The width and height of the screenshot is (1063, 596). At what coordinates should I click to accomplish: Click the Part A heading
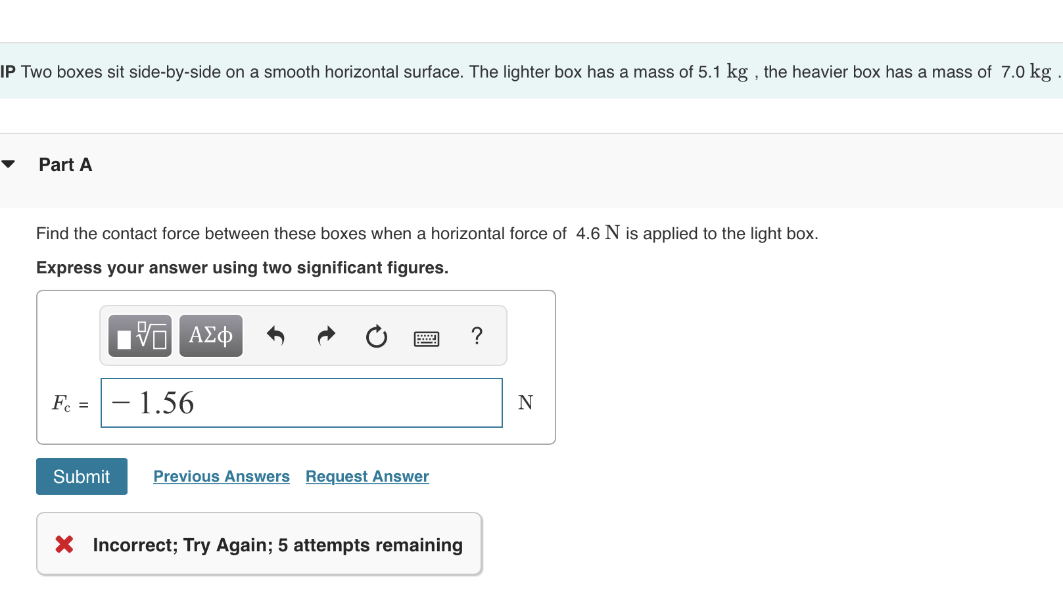coord(64,164)
